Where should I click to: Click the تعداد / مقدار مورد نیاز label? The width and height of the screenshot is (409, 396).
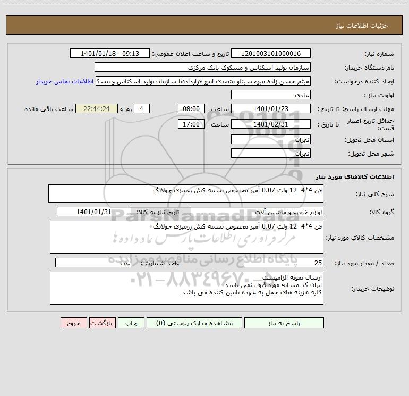tap(364, 263)
